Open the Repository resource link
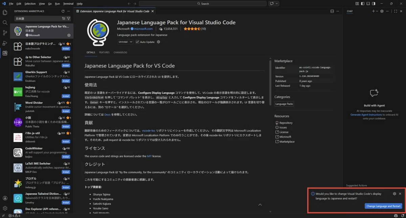 (286, 123)
